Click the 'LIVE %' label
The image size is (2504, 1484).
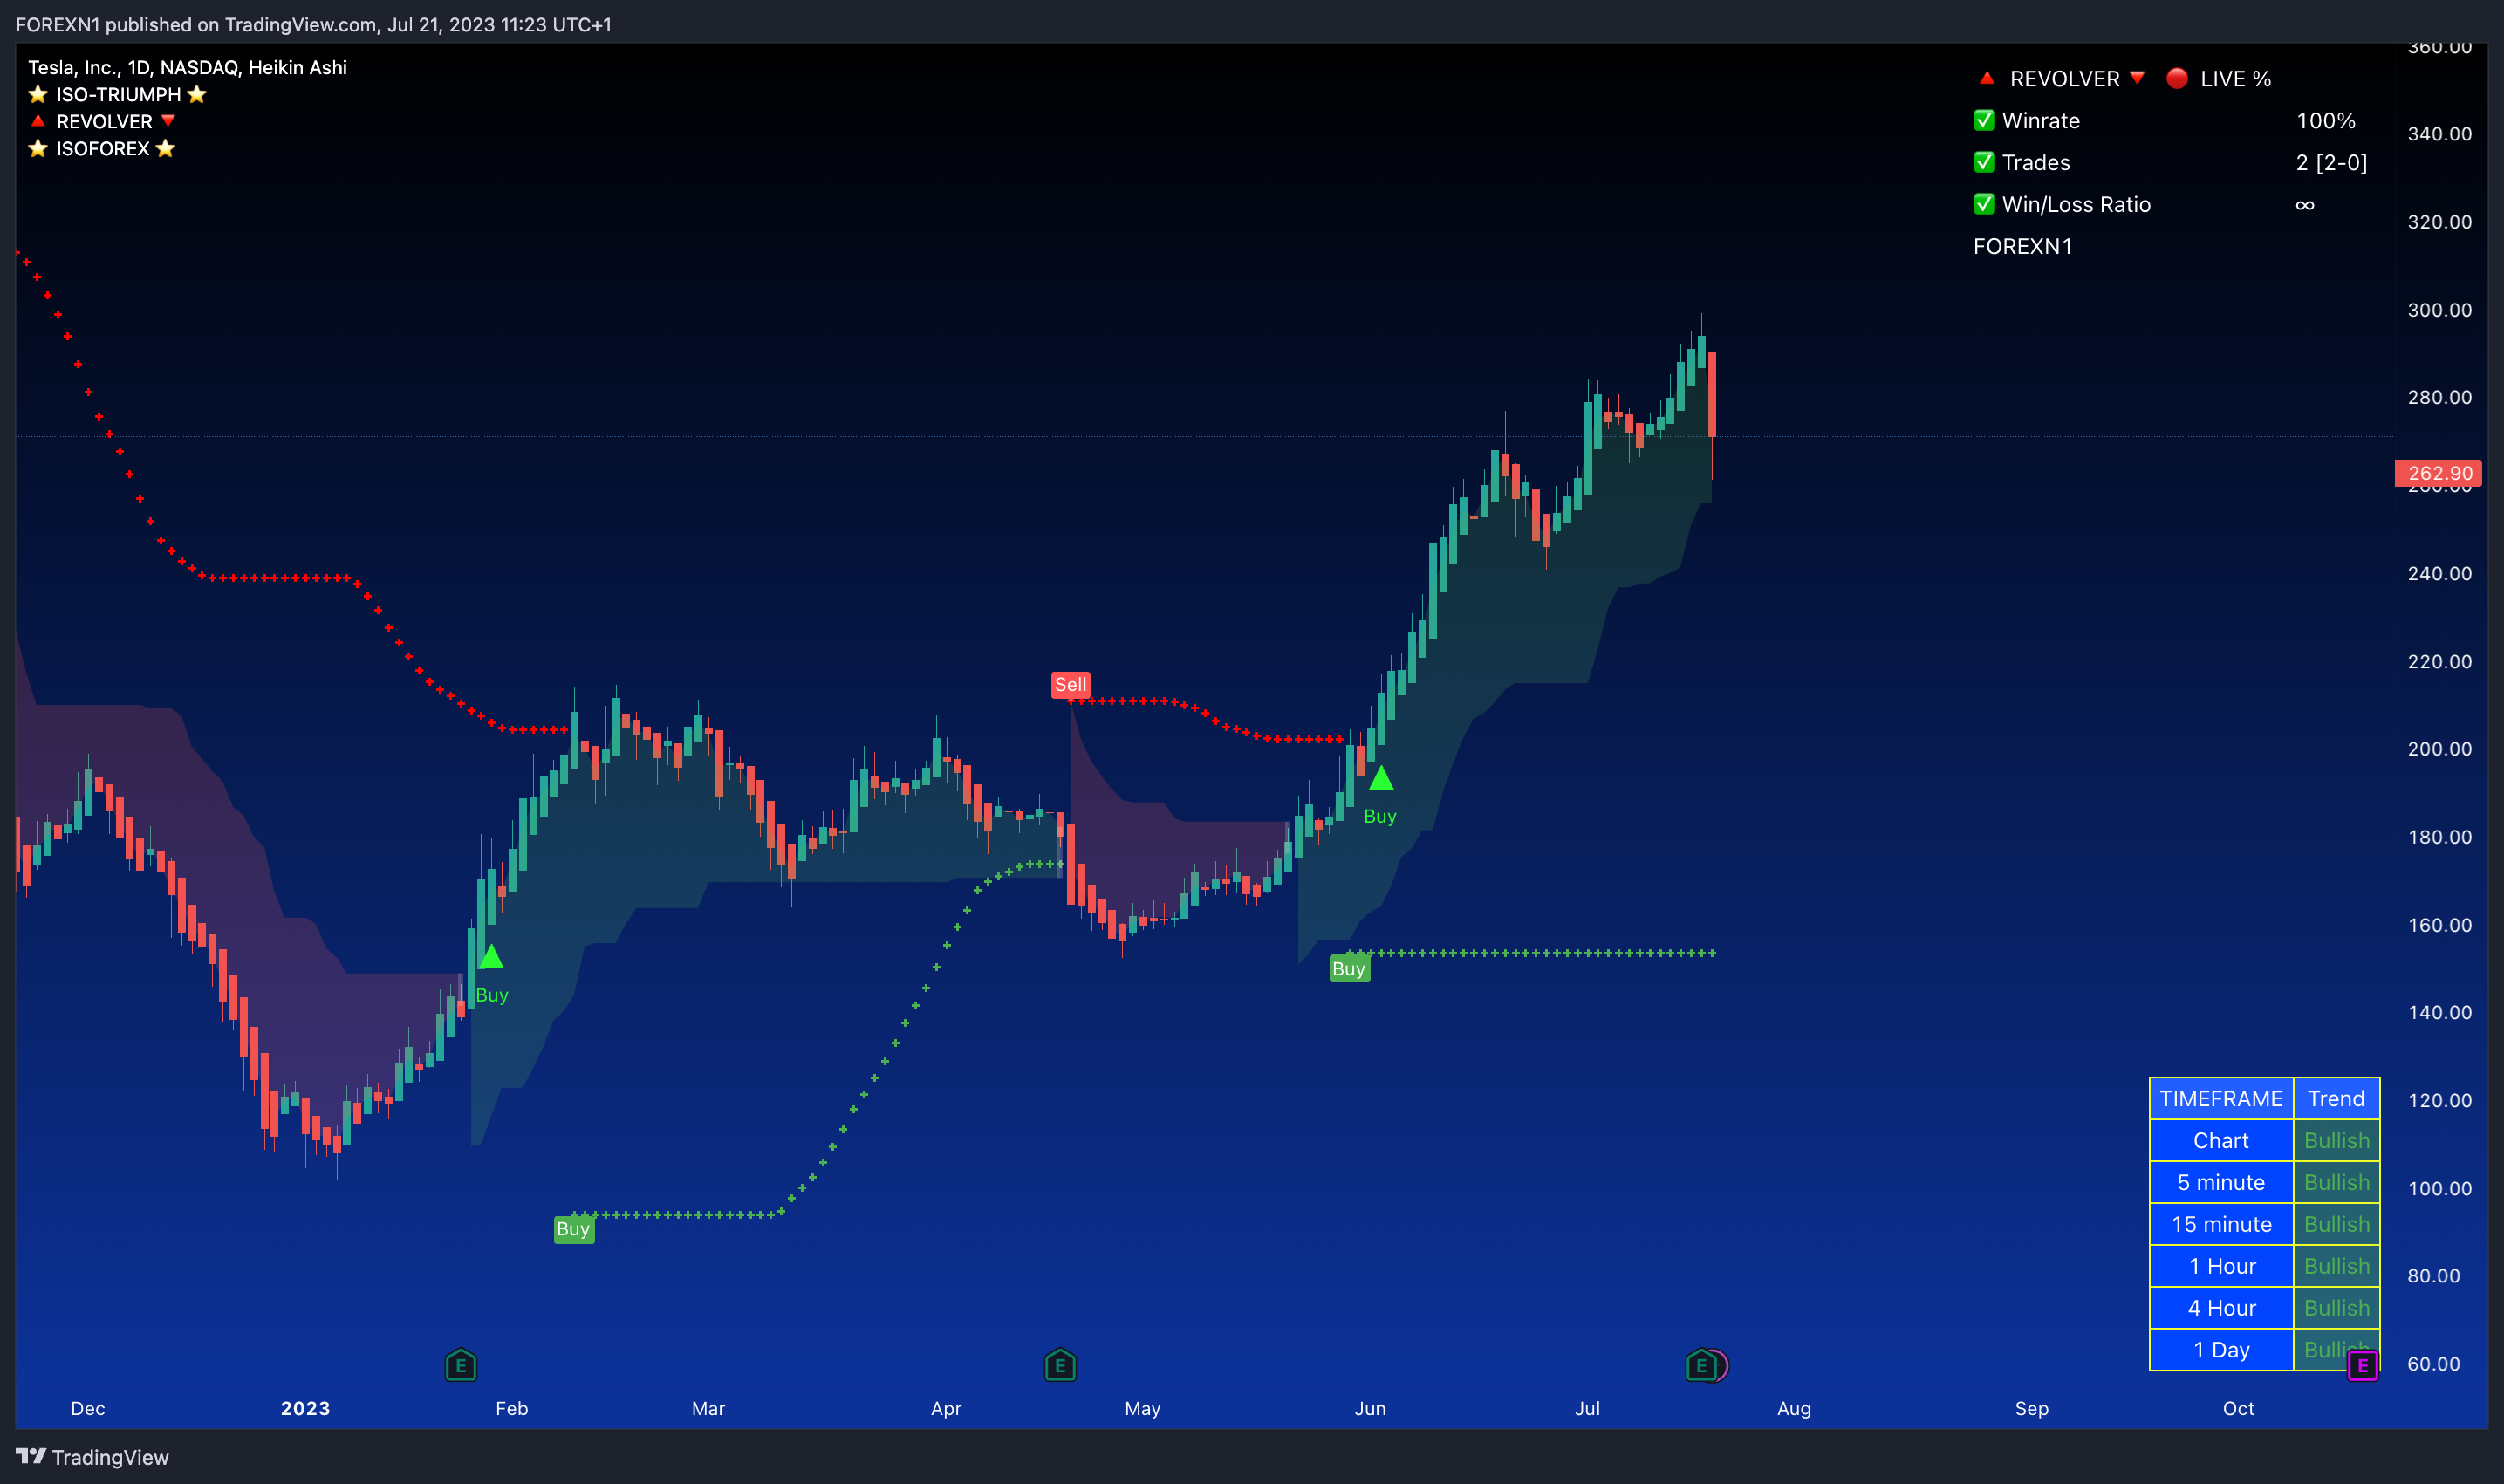(2235, 79)
